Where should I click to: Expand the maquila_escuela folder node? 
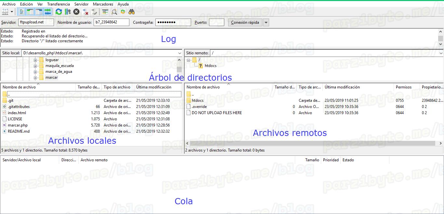[35, 66]
